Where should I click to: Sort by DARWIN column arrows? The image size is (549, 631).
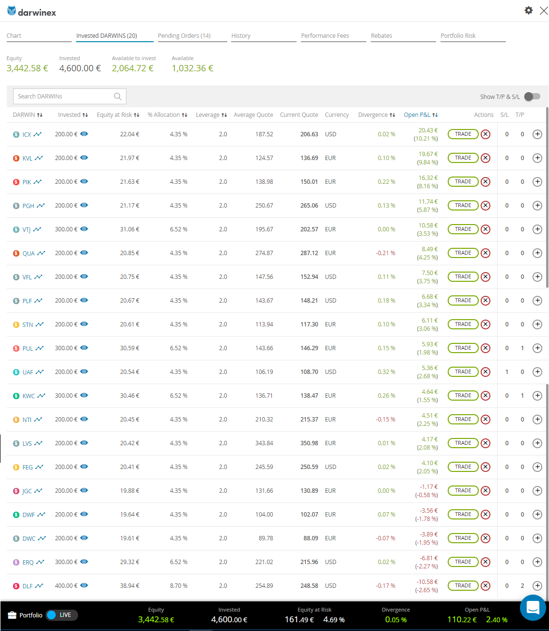(40, 115)
